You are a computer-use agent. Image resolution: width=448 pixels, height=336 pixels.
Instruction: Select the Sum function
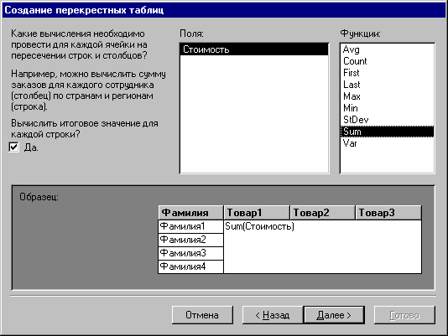coord(387,132)
